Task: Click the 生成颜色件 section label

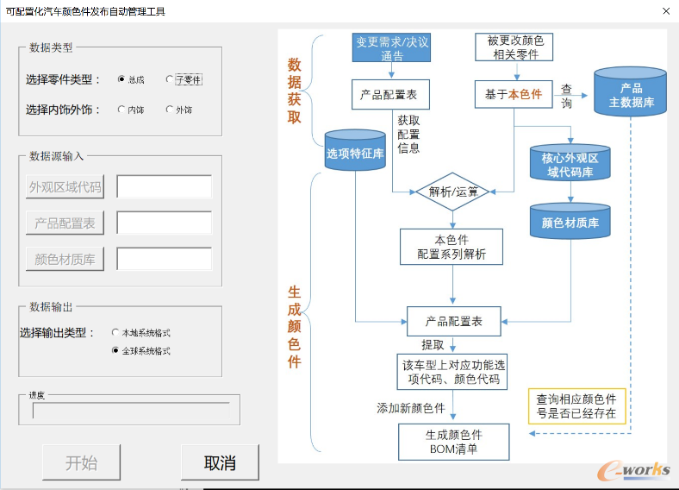Action: coord(294,326)
